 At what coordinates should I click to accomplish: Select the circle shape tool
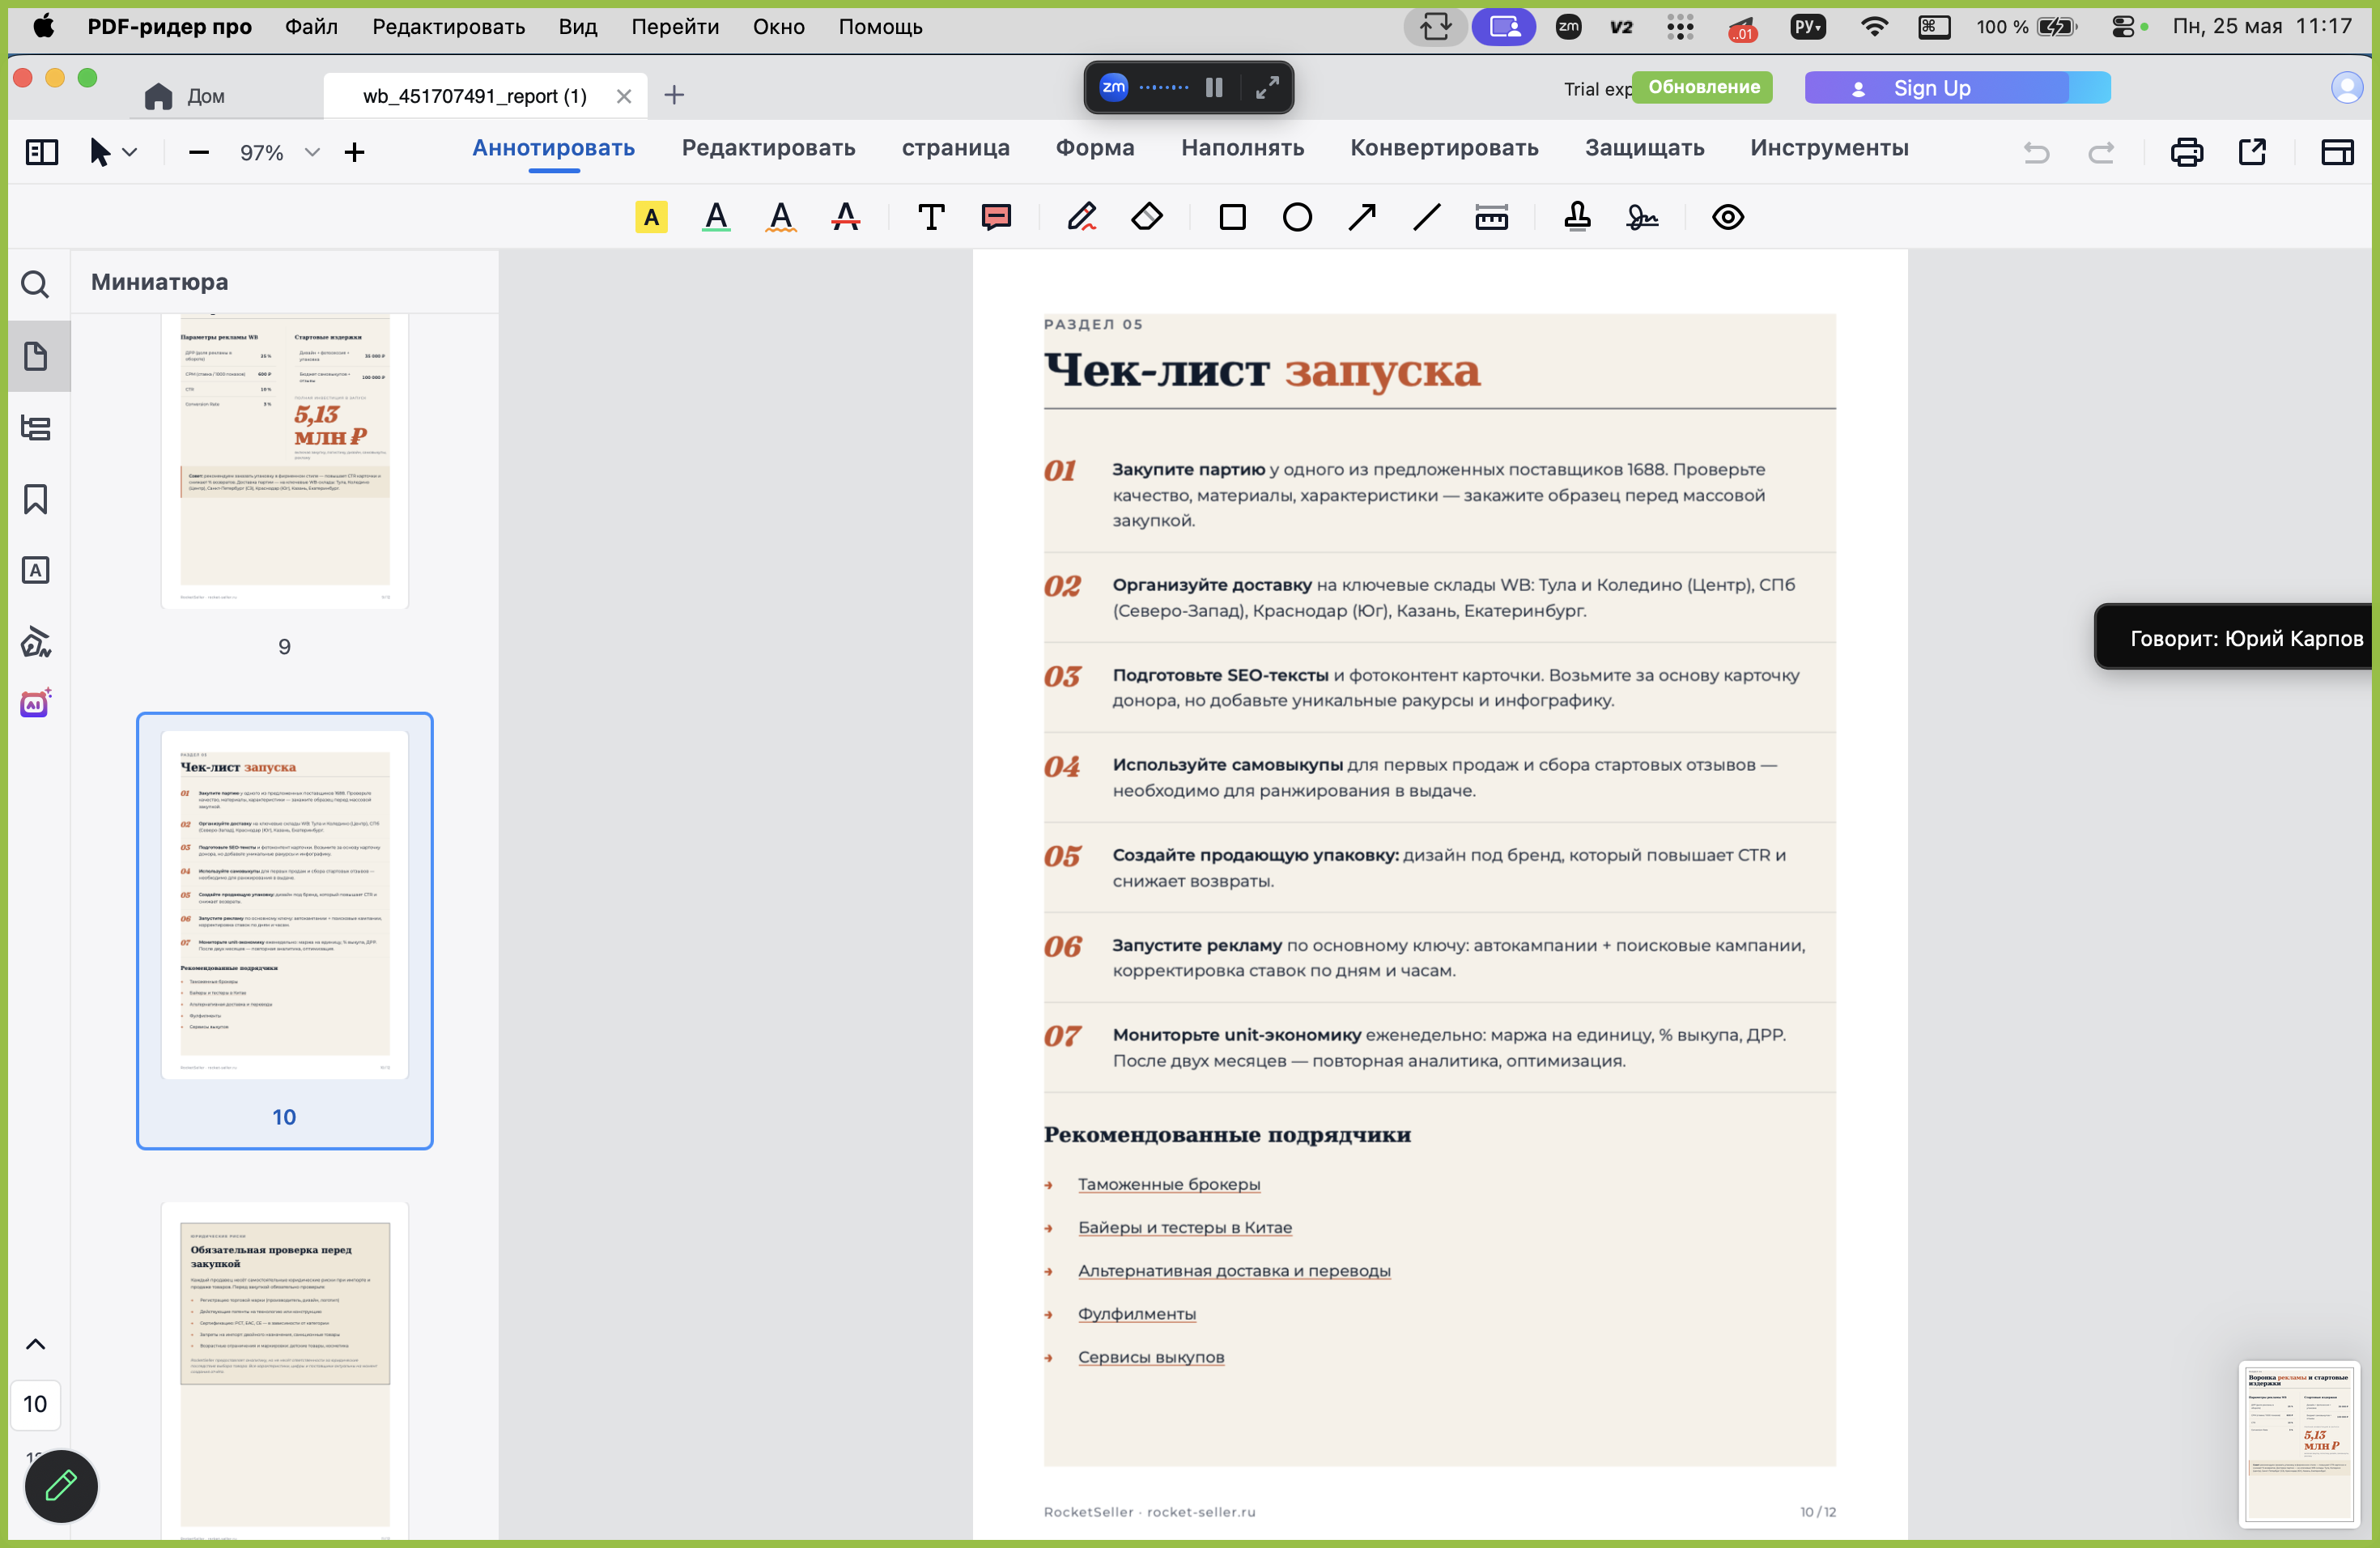(1297, 217)
